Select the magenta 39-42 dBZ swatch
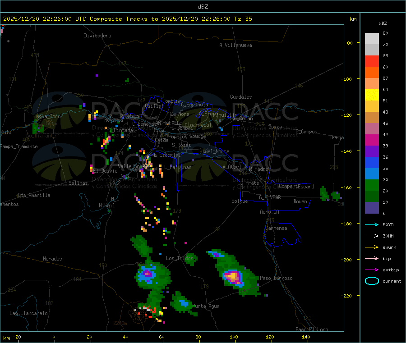406x343 pixels. coord(372,140)
